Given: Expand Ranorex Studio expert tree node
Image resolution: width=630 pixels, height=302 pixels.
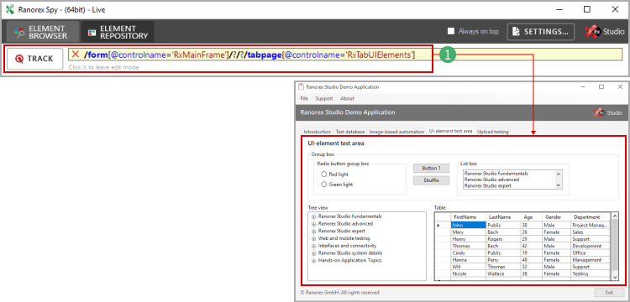Looking at the screenshot, I should pos(314,232).
